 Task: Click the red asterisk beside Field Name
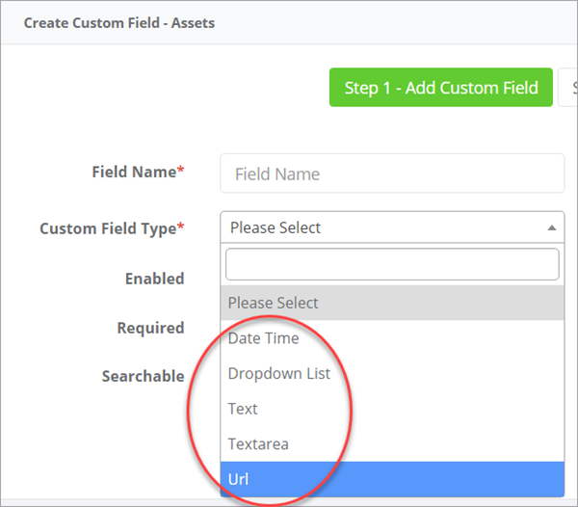coord(180,171)
